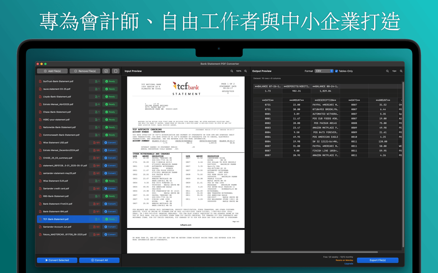Viewport: 438px width, 273px height.
Task: Click the POS CUB FOODS cell
Action: click(x=325, y=118)
